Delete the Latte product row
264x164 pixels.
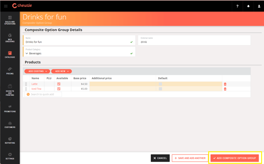225,84
